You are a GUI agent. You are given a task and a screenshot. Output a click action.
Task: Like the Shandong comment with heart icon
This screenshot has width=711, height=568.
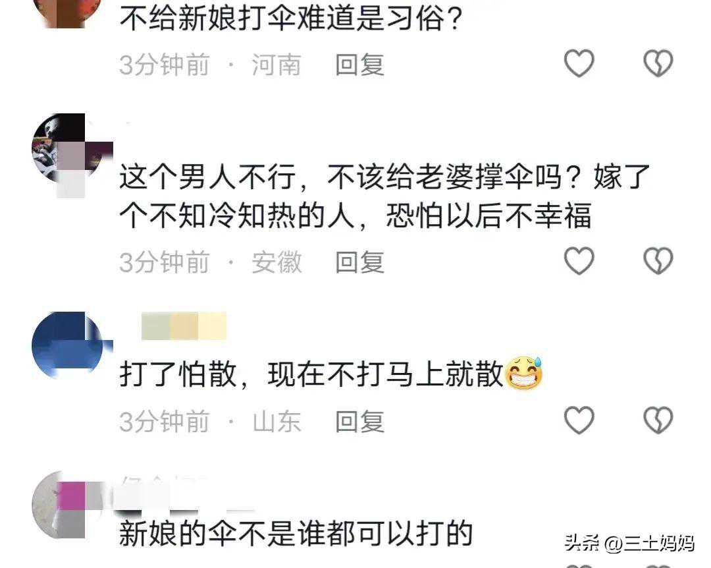[x=579, y=420]
